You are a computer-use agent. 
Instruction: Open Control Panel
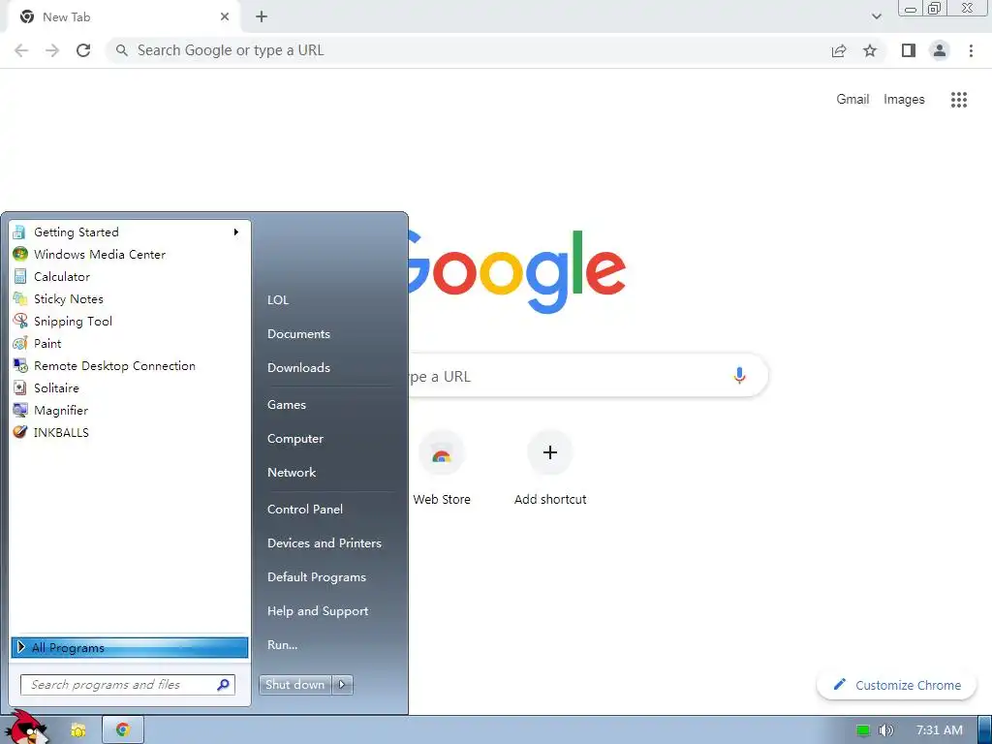(305, 510)
